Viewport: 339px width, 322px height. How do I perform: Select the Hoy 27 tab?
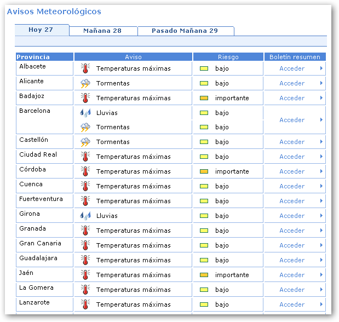tap(41, 30)
